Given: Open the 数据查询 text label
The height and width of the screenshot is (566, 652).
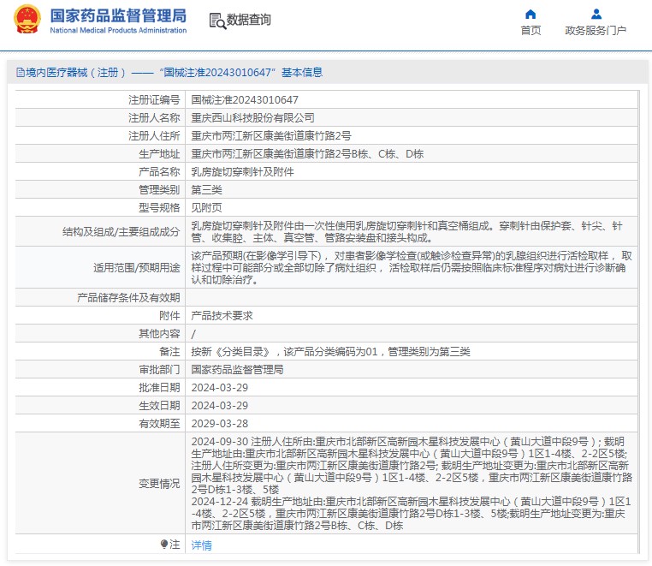Looking at the screenshot, I should click(249, 21).
